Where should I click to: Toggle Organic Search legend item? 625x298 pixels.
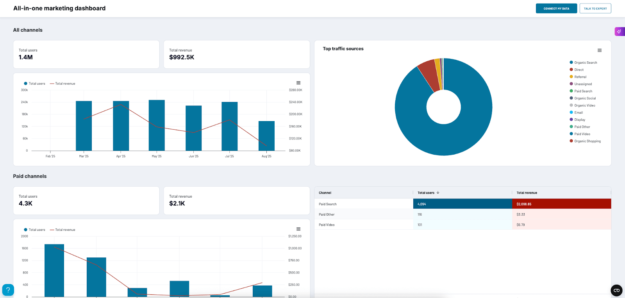pos(585,62)
